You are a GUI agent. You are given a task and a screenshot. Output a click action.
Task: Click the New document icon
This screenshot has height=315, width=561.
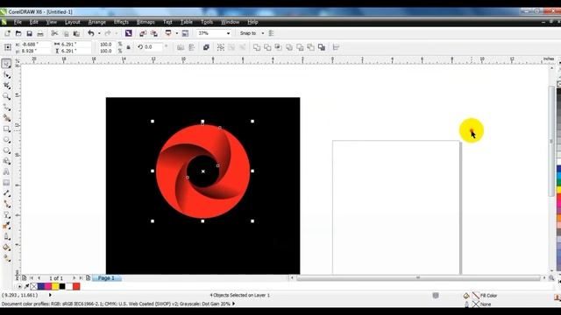pos(8,33)
